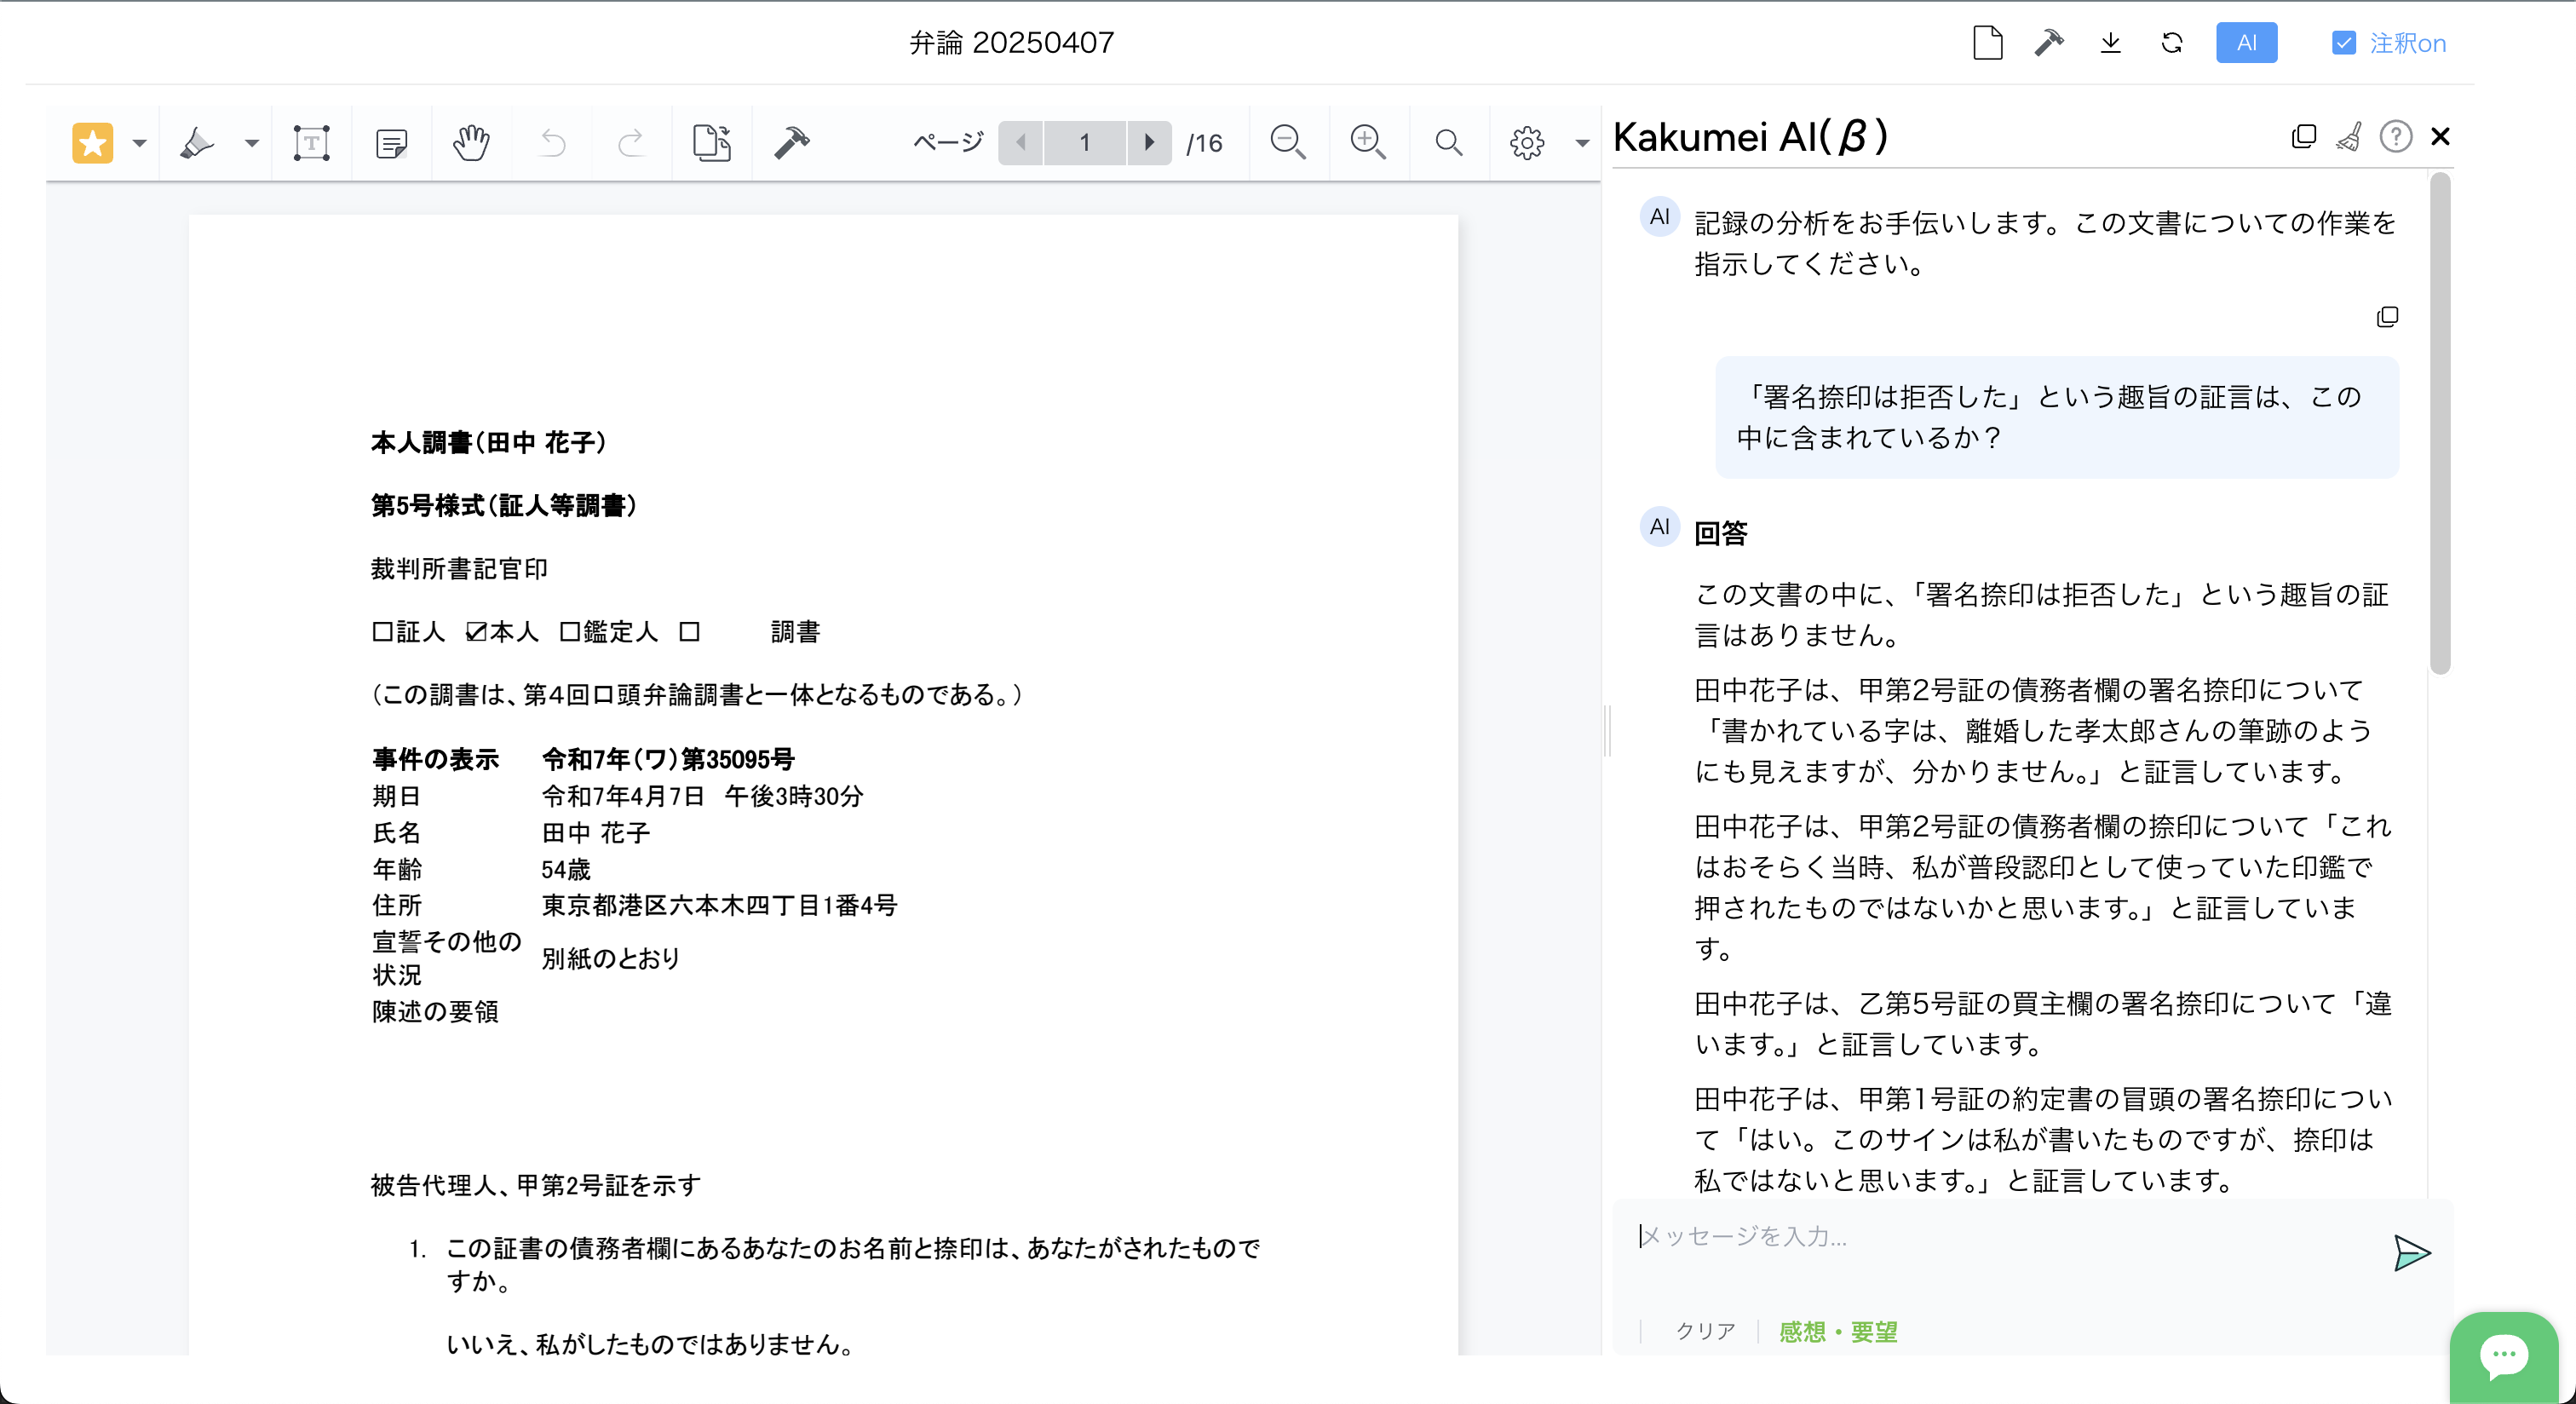Send the chat message
Screen dimensions: 2576x1404
pyautogui.click(x=2411, y=1253)
